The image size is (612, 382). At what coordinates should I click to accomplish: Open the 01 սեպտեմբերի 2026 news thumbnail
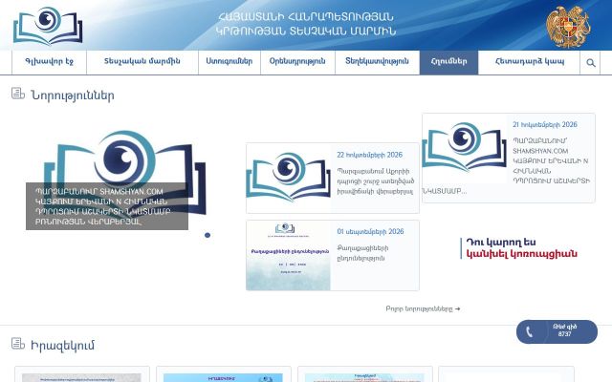coord(289,255)
